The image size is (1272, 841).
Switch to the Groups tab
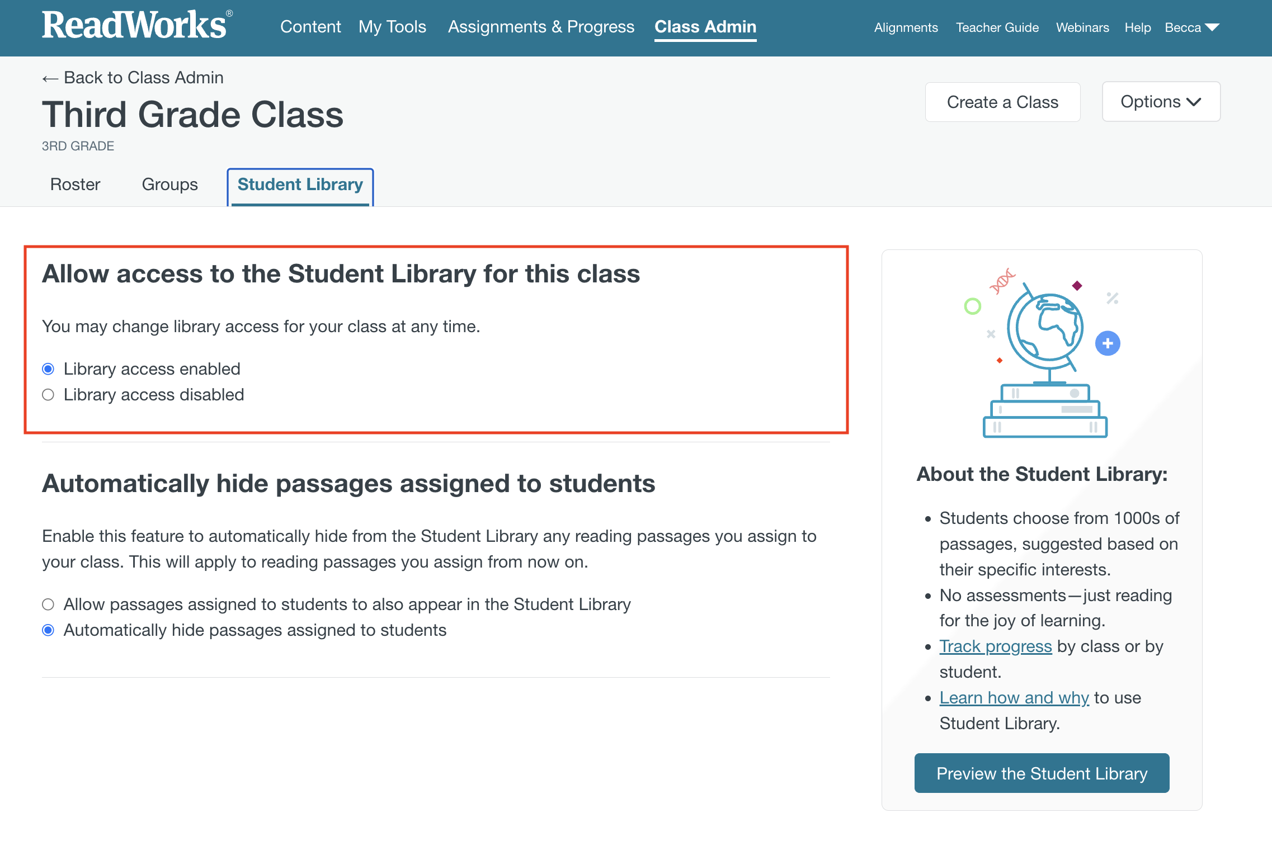click(x=169, y=185)
